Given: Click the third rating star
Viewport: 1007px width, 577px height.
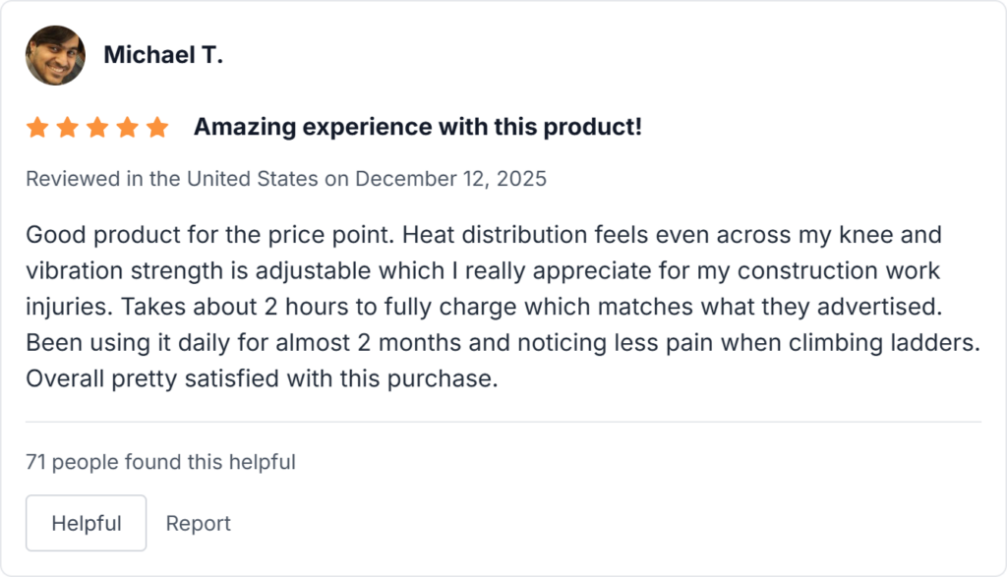Looking at the screenshot, I should pos(97,128).
